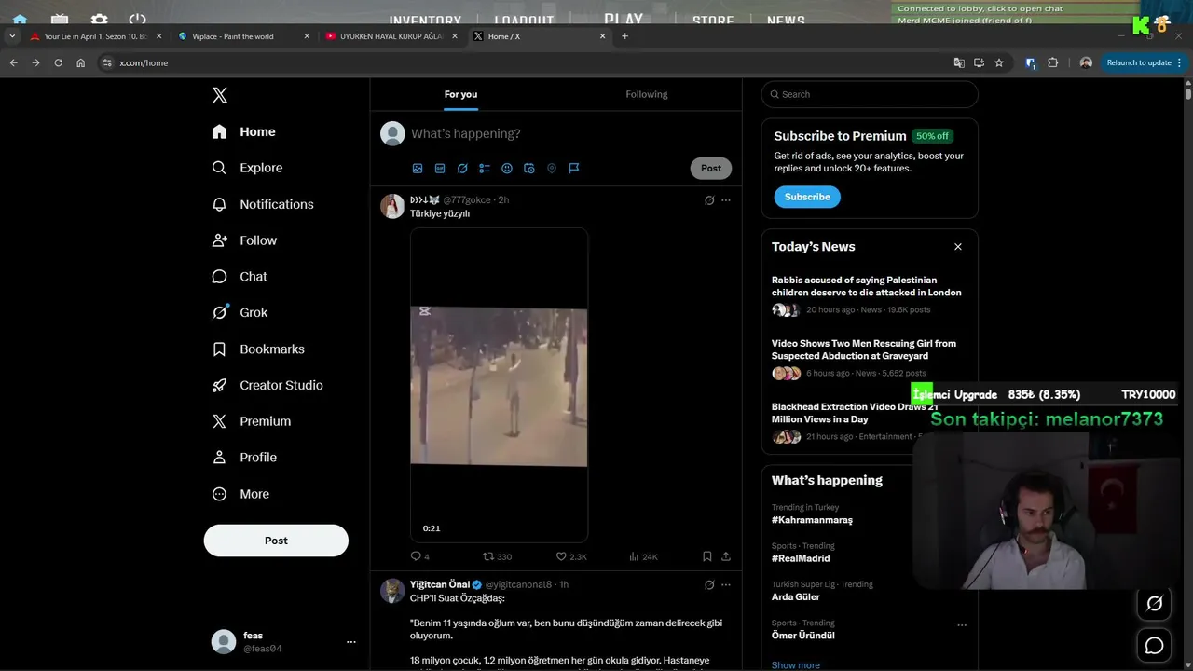Open account options next to feas
This screenshot has width=1193, height=671.
(351, 642)
